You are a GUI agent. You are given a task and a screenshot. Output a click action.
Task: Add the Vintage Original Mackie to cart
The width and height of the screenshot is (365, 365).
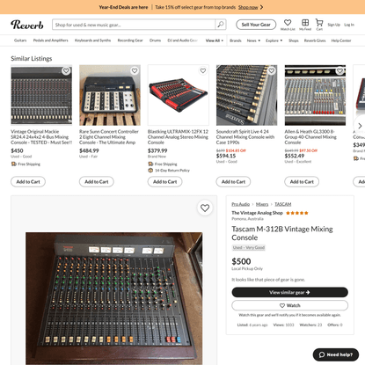28,182
